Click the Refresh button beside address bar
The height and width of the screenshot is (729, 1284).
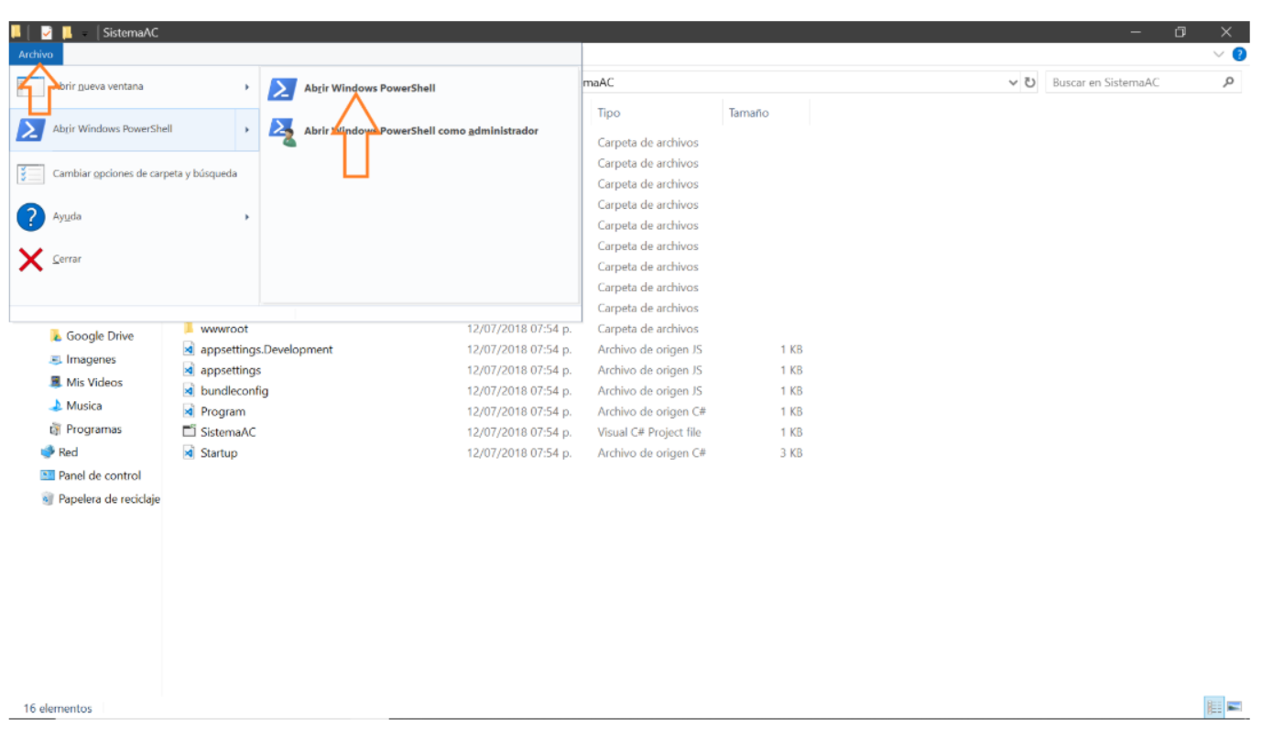coord(1030,82)
